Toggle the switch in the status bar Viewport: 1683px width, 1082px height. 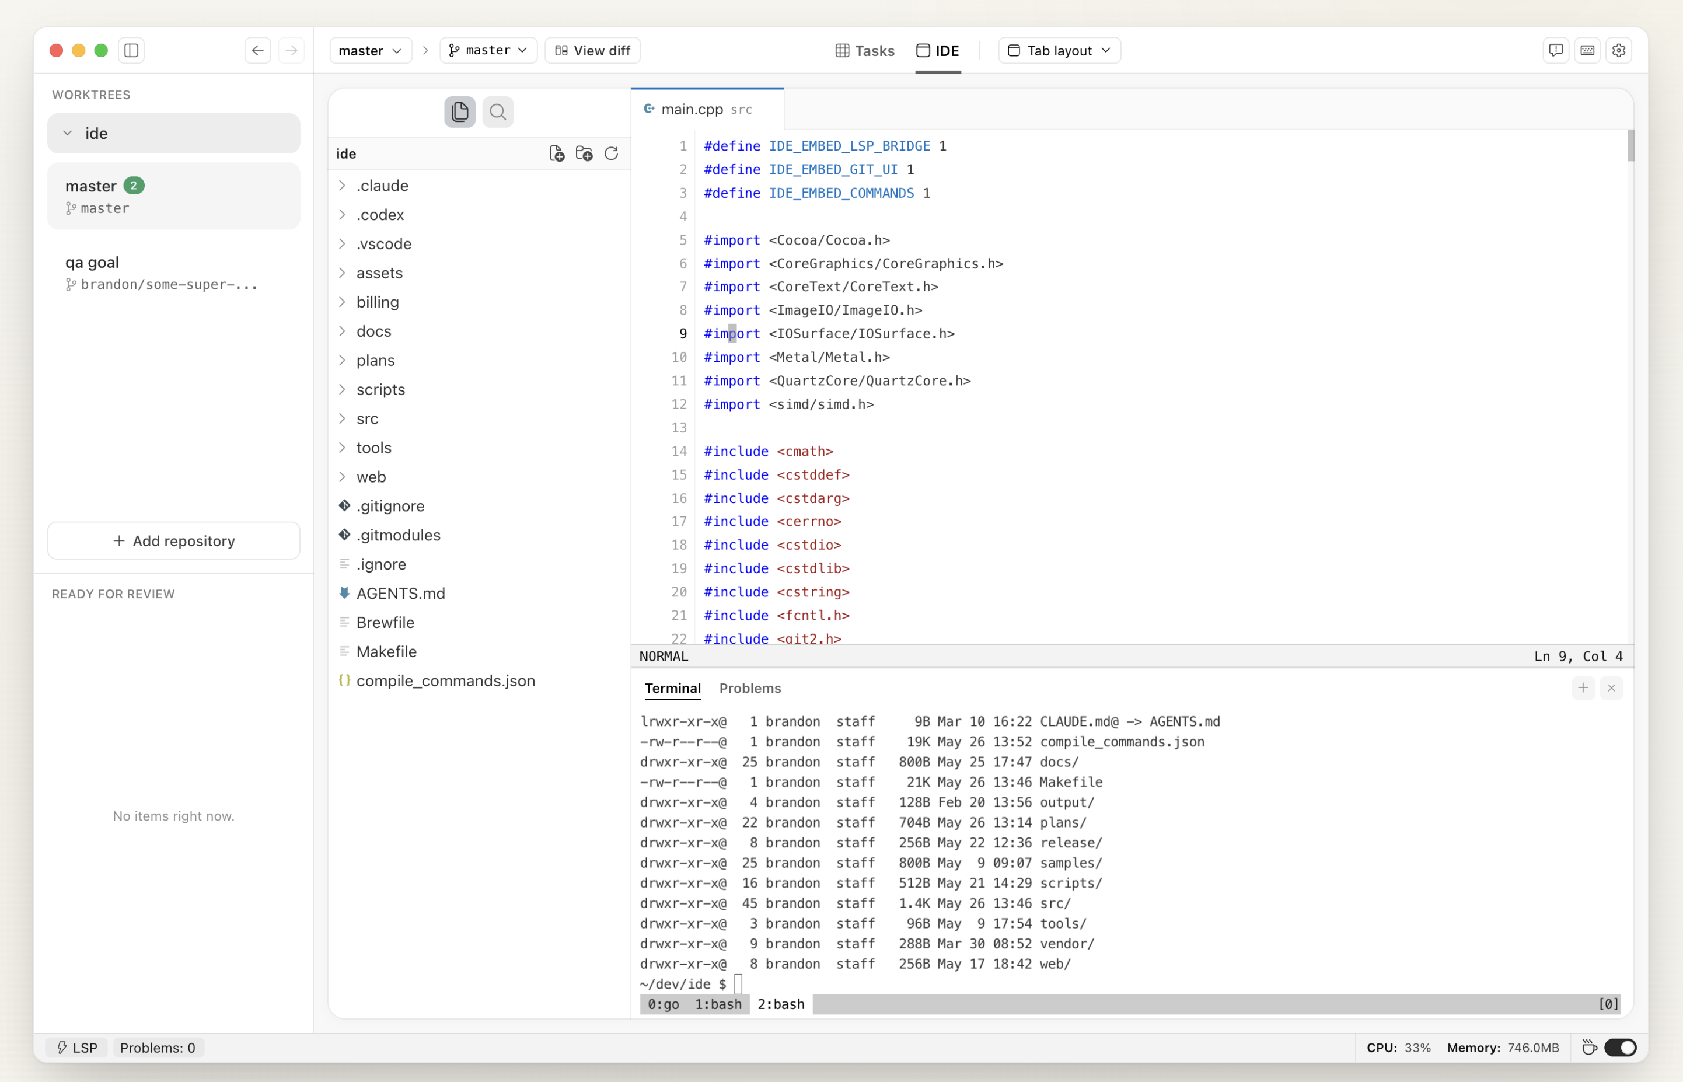pos(1621,1048)
